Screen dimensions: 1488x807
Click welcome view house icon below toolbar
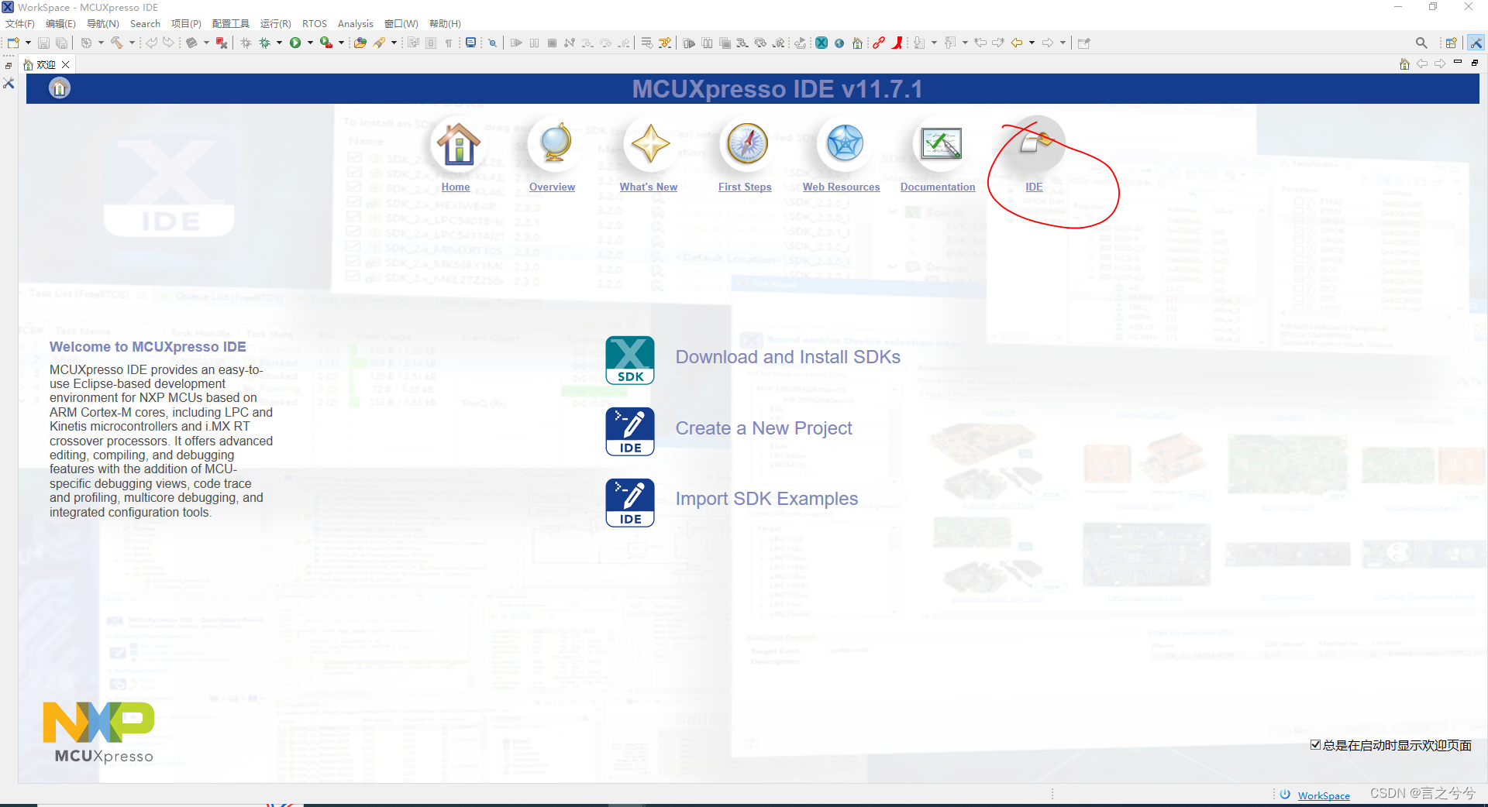coord(1404,64)
